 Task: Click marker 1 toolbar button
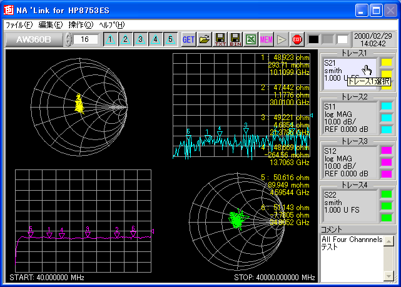tap(110, 39)
